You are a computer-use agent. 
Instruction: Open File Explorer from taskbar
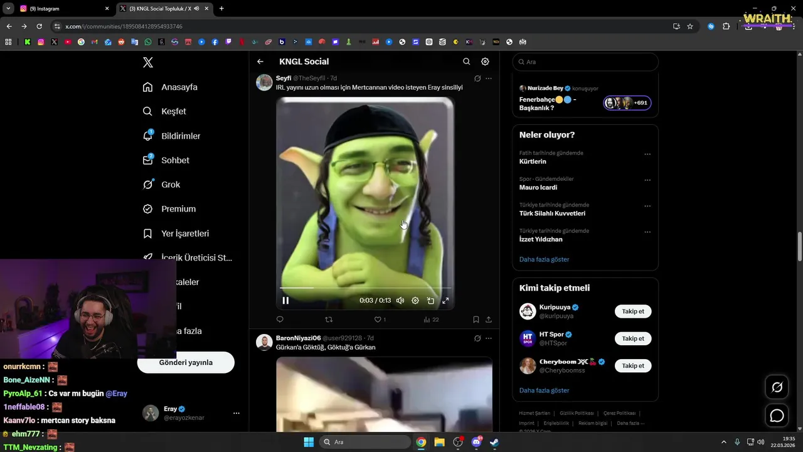click(x=439, y=442)
